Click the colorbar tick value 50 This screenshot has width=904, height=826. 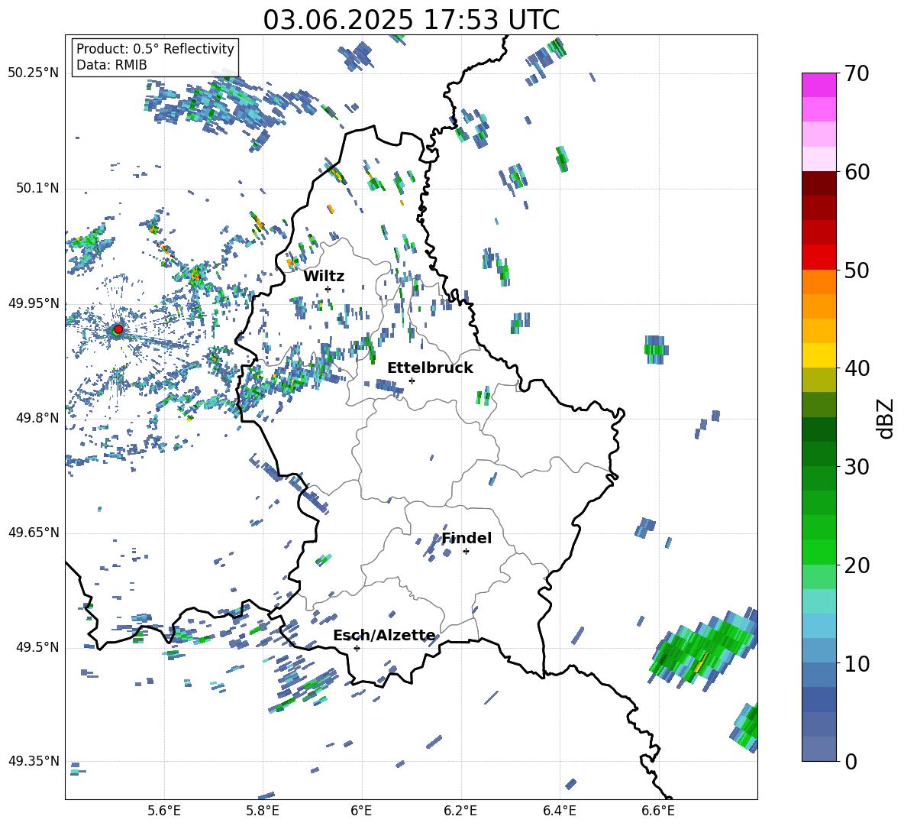click(856, 270)
